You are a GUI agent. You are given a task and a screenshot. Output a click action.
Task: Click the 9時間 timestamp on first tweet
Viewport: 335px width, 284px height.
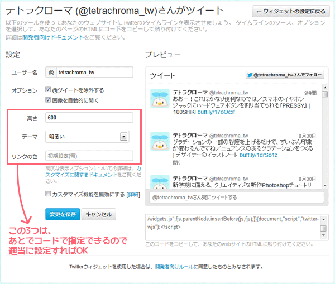[x=310, y=93]
